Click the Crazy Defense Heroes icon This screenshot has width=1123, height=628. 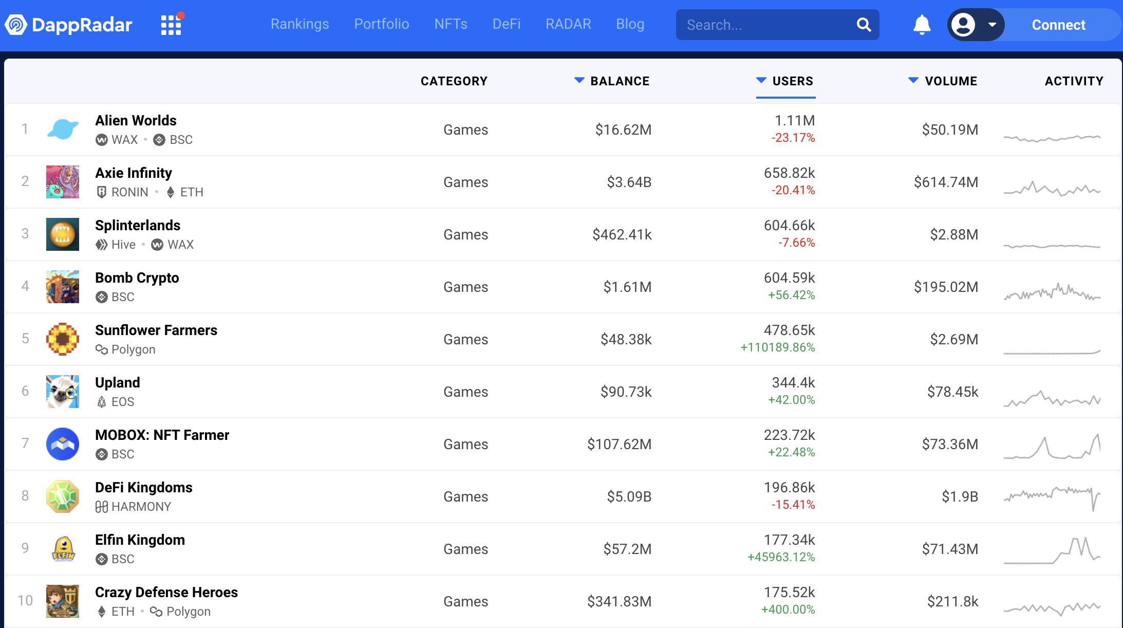(x=63, y=601)
